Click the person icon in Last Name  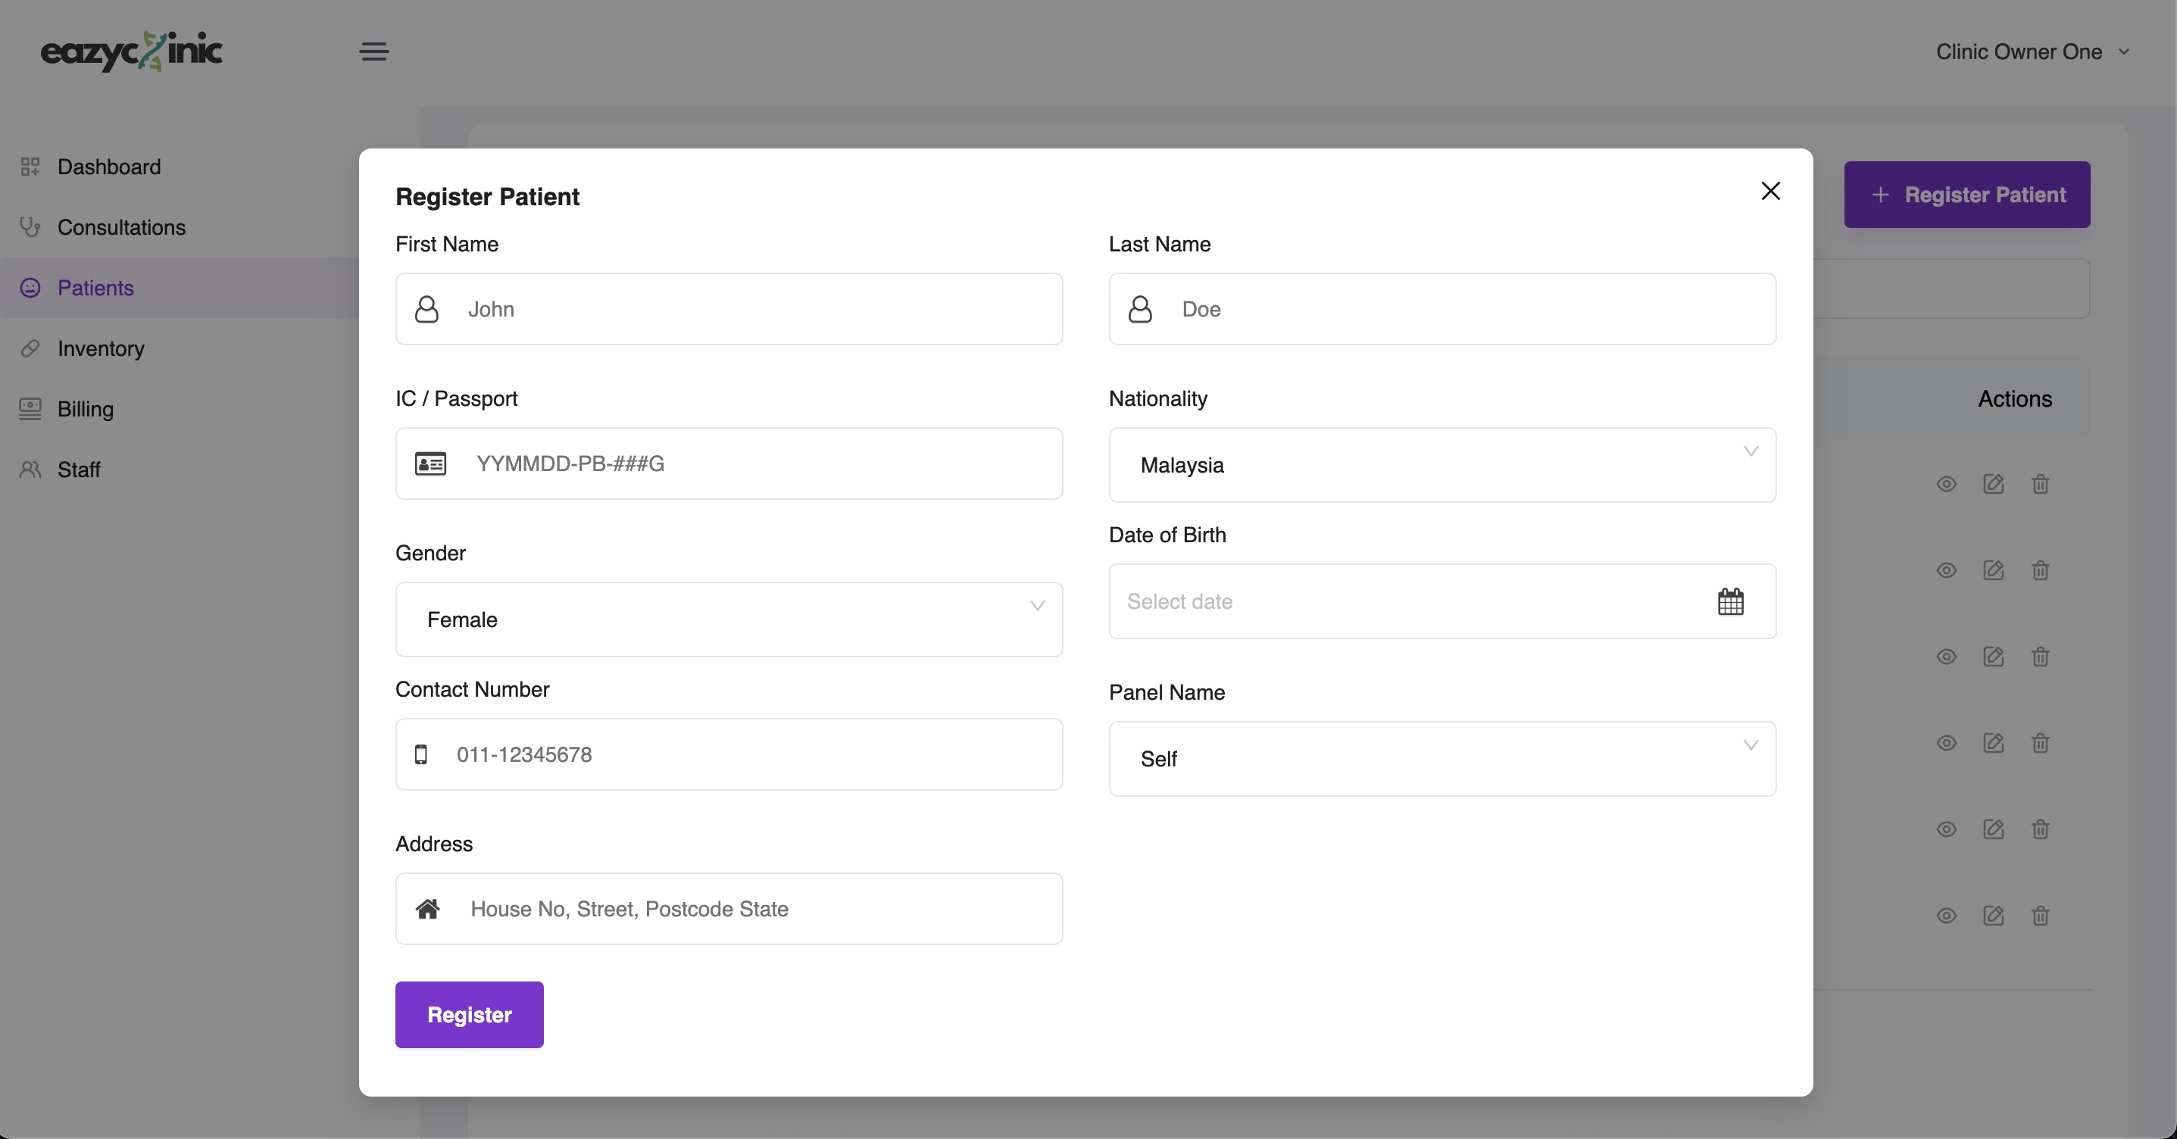coord(1140,309)
